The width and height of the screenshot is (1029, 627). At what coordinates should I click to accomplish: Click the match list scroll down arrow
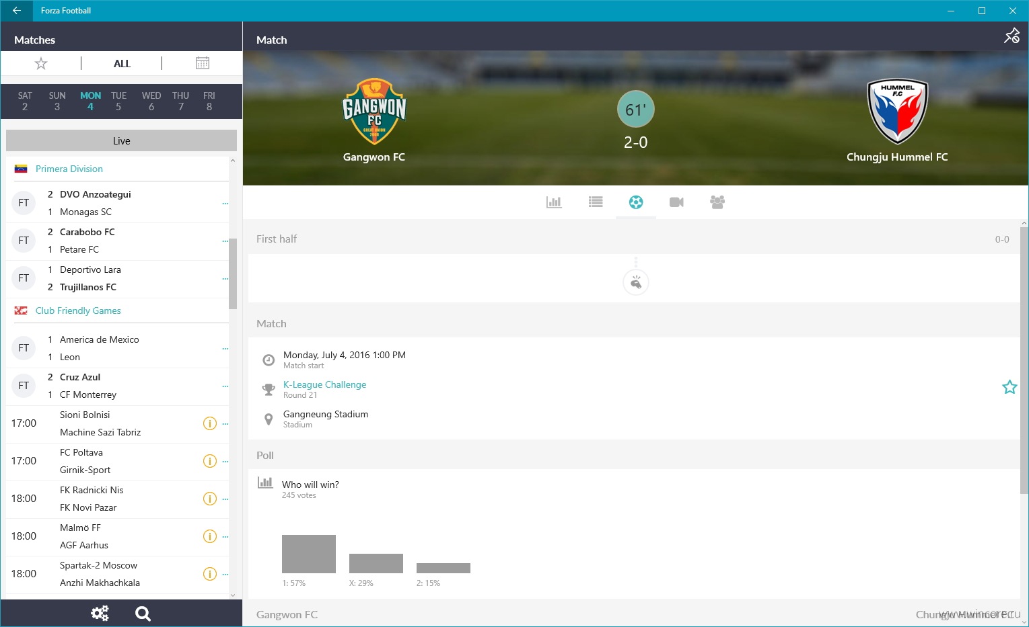coord(233,595)
